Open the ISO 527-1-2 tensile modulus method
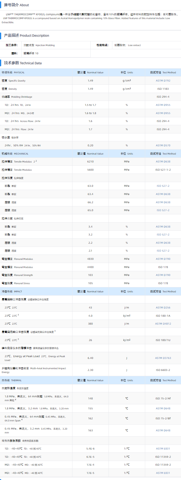Viewport: 181px width, 480px height. (163, 170)
